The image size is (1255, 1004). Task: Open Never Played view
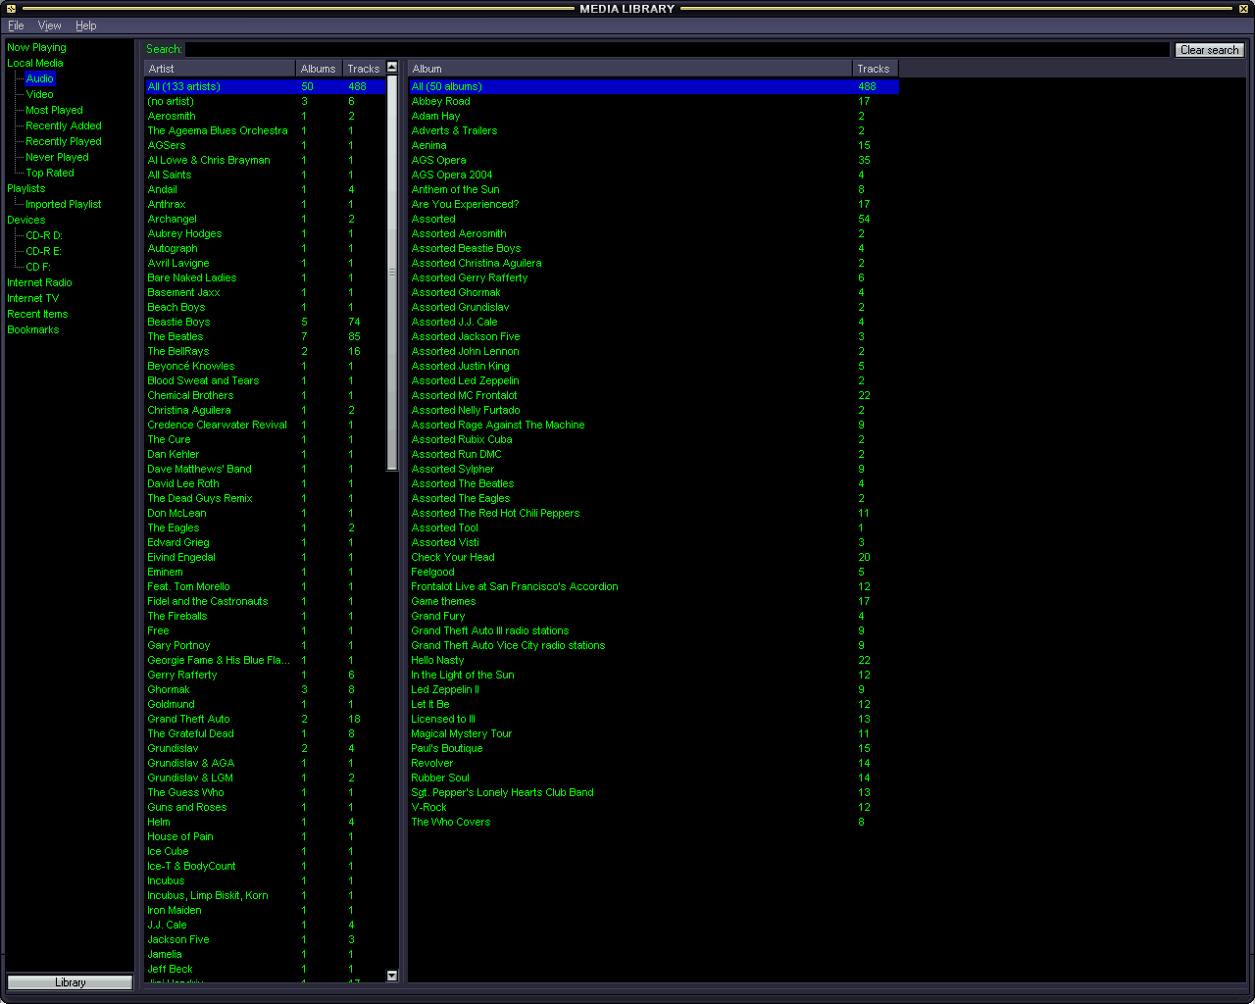[57, 157]
